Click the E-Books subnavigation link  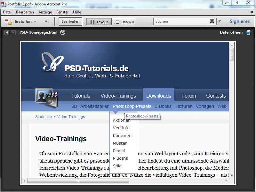tap(163, 106)
